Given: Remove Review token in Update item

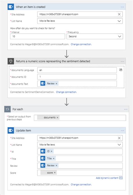Looking at the screenshot, I should 56,165.
